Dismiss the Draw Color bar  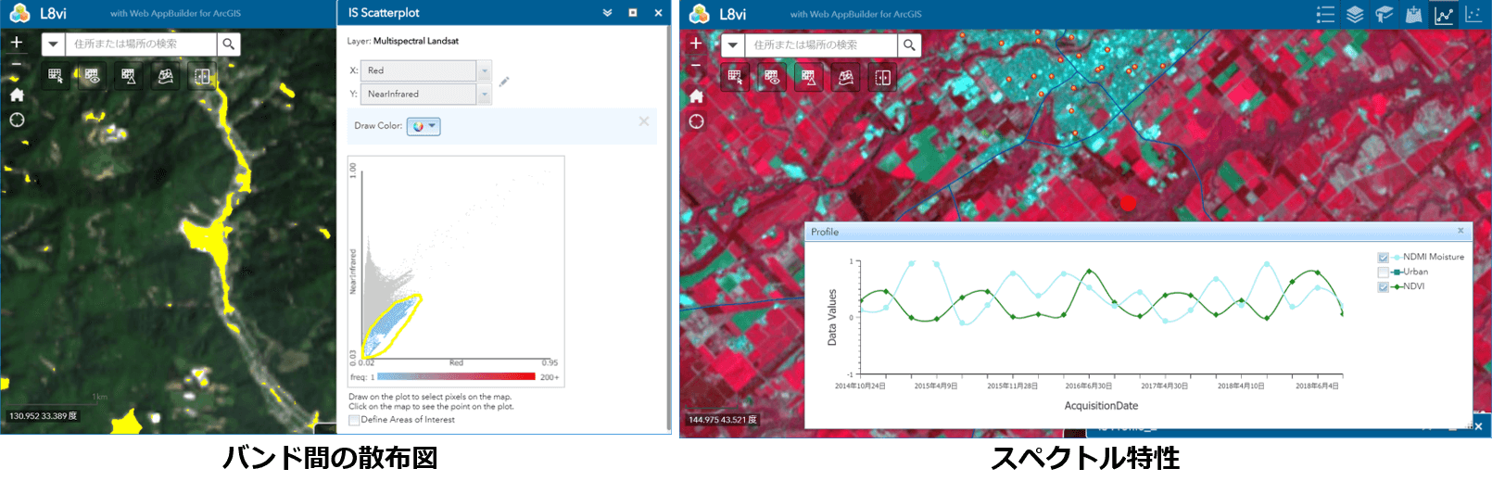coord(644,121)
